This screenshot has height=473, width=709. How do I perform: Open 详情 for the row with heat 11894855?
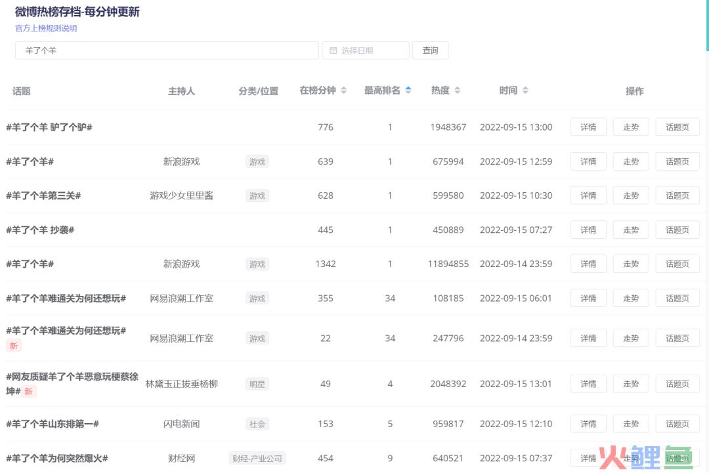click(588, 264)
